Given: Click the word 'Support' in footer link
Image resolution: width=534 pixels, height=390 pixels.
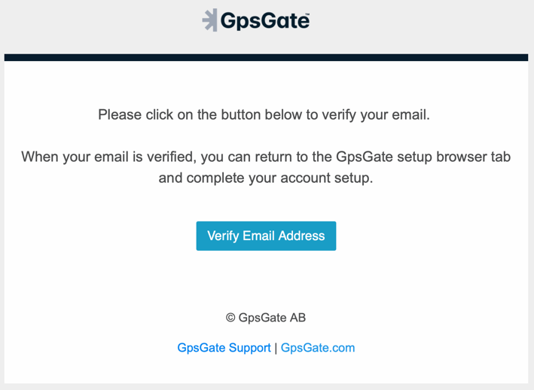Looking at the screenshot, I should coord(249,348).
